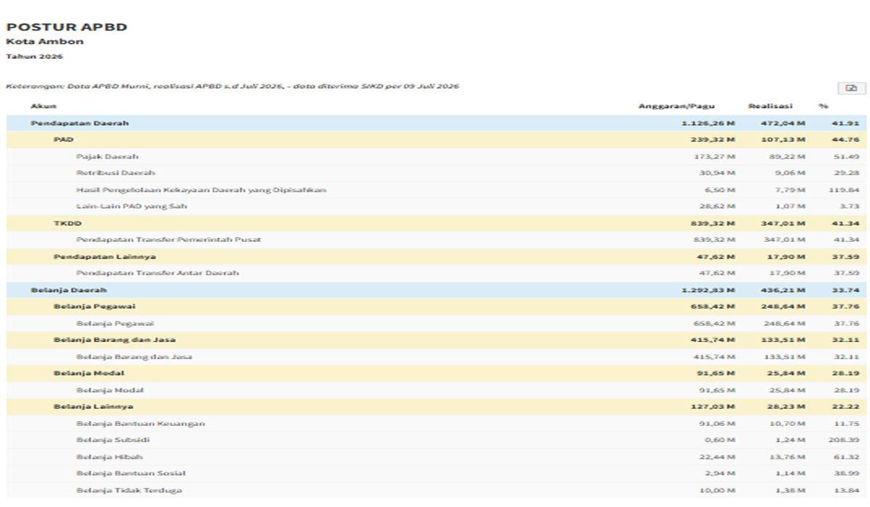Select the Belanja Tidak Terduga row
Screen dimensions: 870x507
coord(436,490)
